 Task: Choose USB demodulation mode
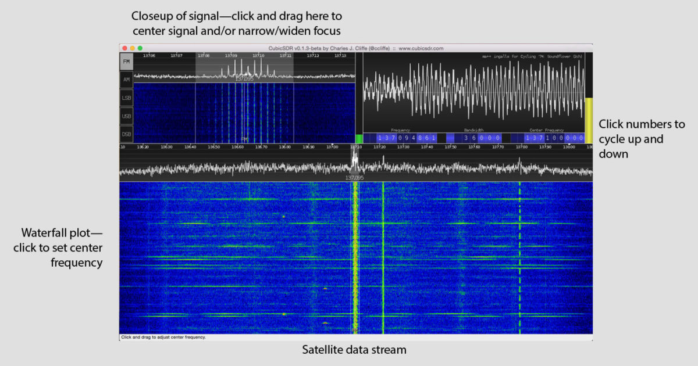point(126,116)
